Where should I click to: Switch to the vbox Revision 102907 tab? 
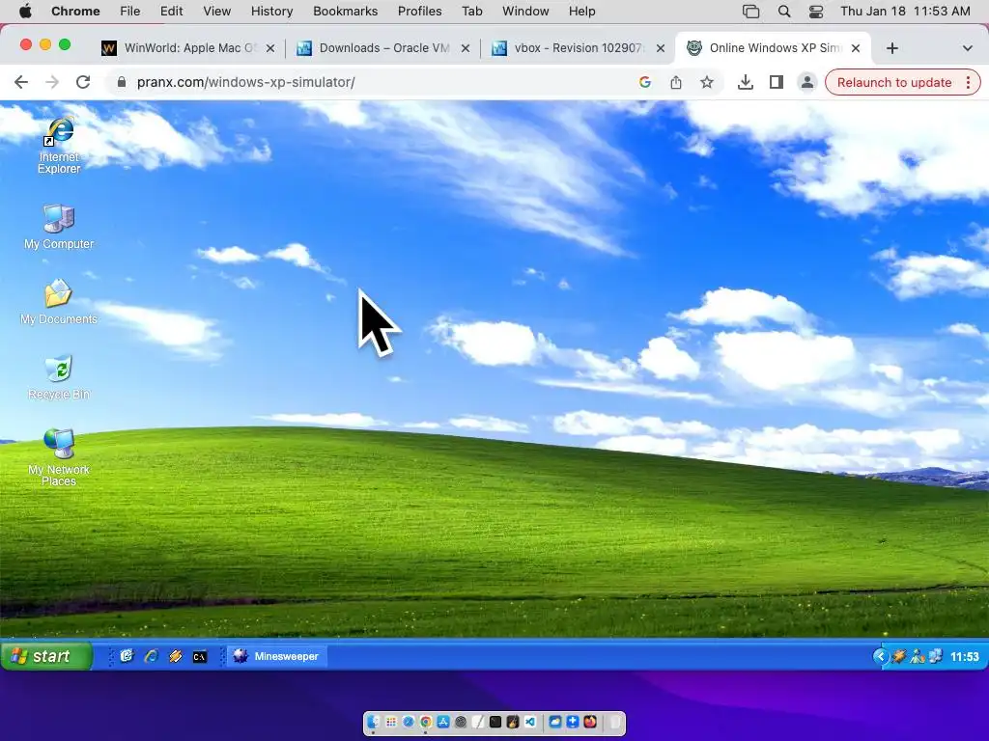pyautogui.click(x=579, y=48)
